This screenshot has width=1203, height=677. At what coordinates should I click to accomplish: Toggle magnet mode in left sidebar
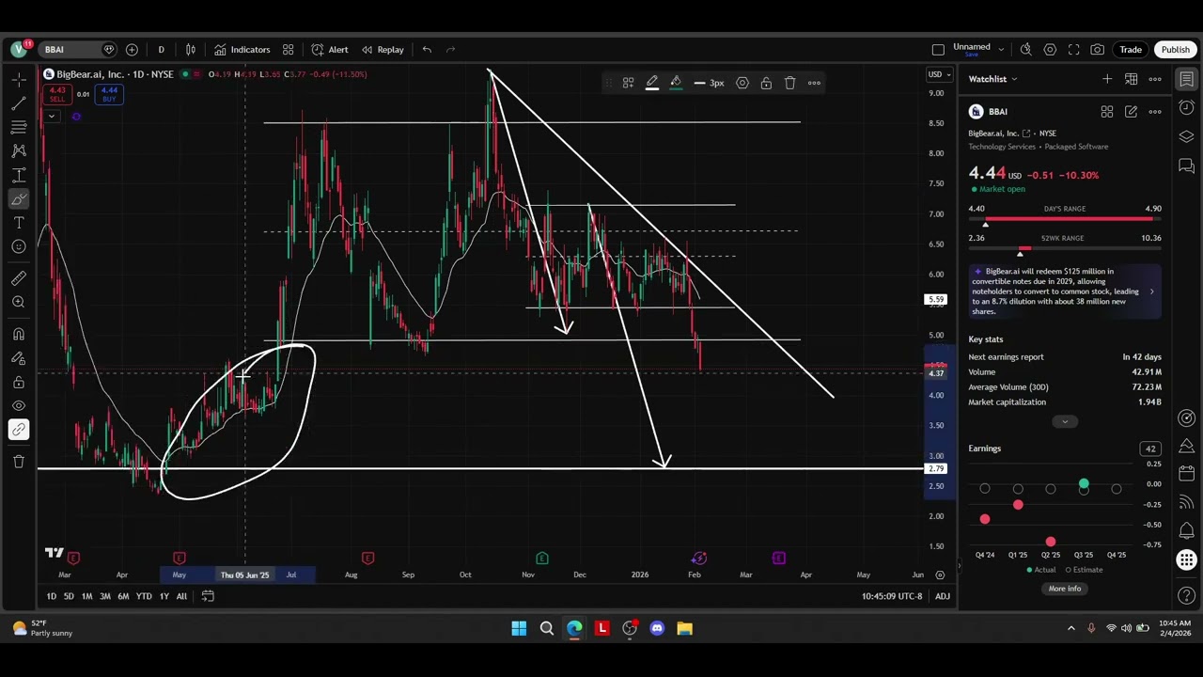[19, 334]
